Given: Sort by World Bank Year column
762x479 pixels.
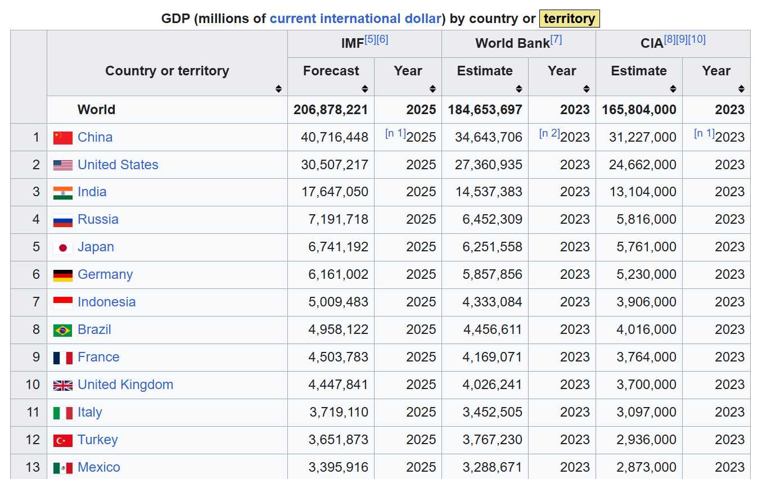Looking at the screenshot, I should coord(587,89).
